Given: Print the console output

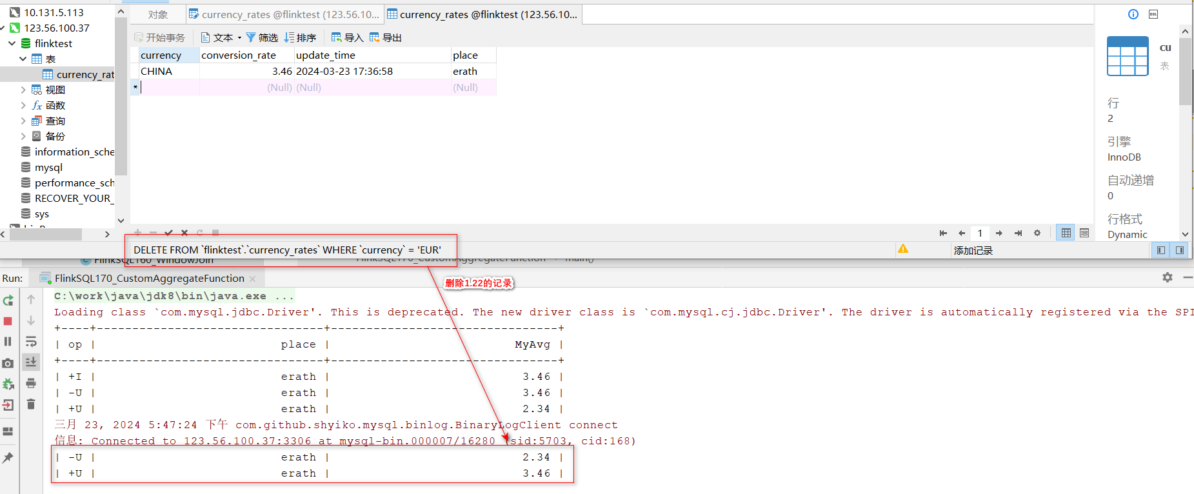Looking at the screenshot, I should pyautogui.click(x=31, y=383).
